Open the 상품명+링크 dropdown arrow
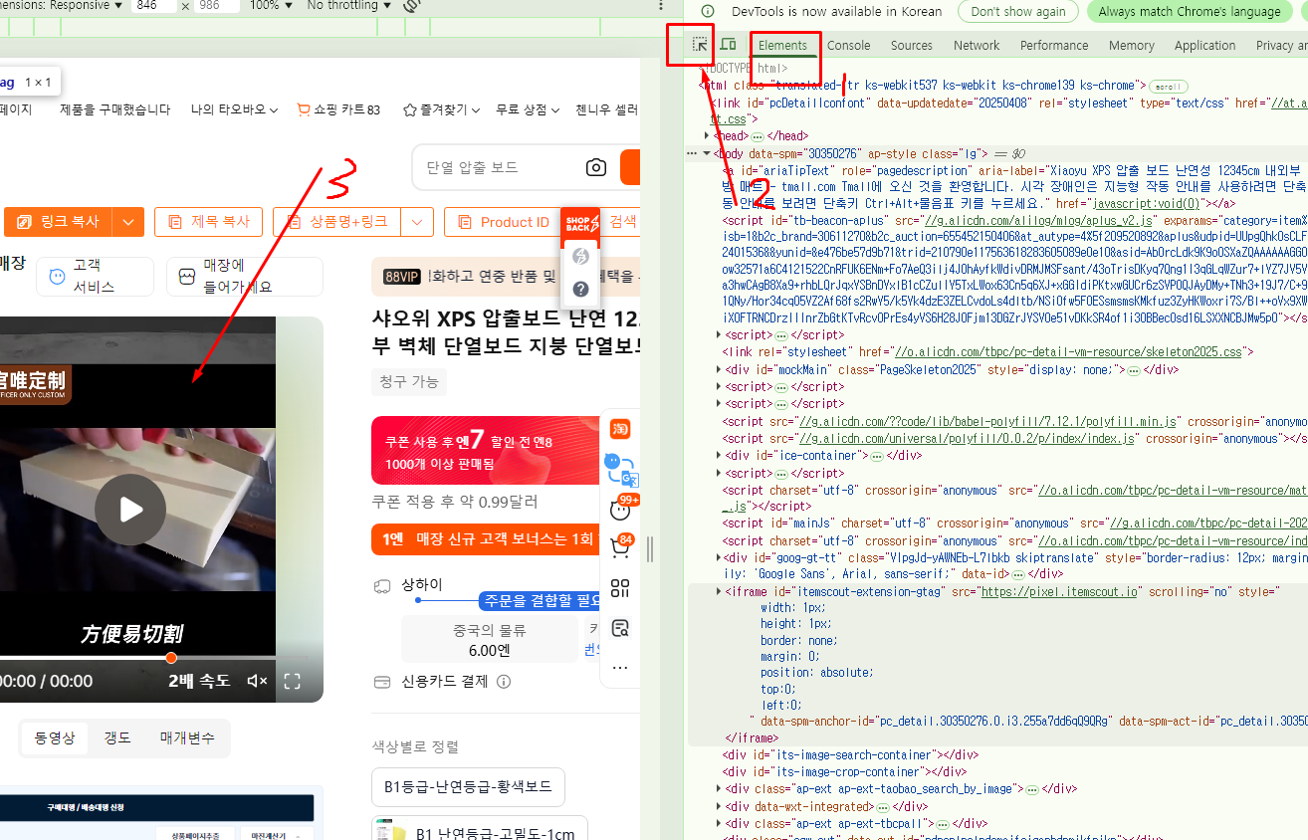Viewport: 1308px width, 840px height. pos(419,222)
